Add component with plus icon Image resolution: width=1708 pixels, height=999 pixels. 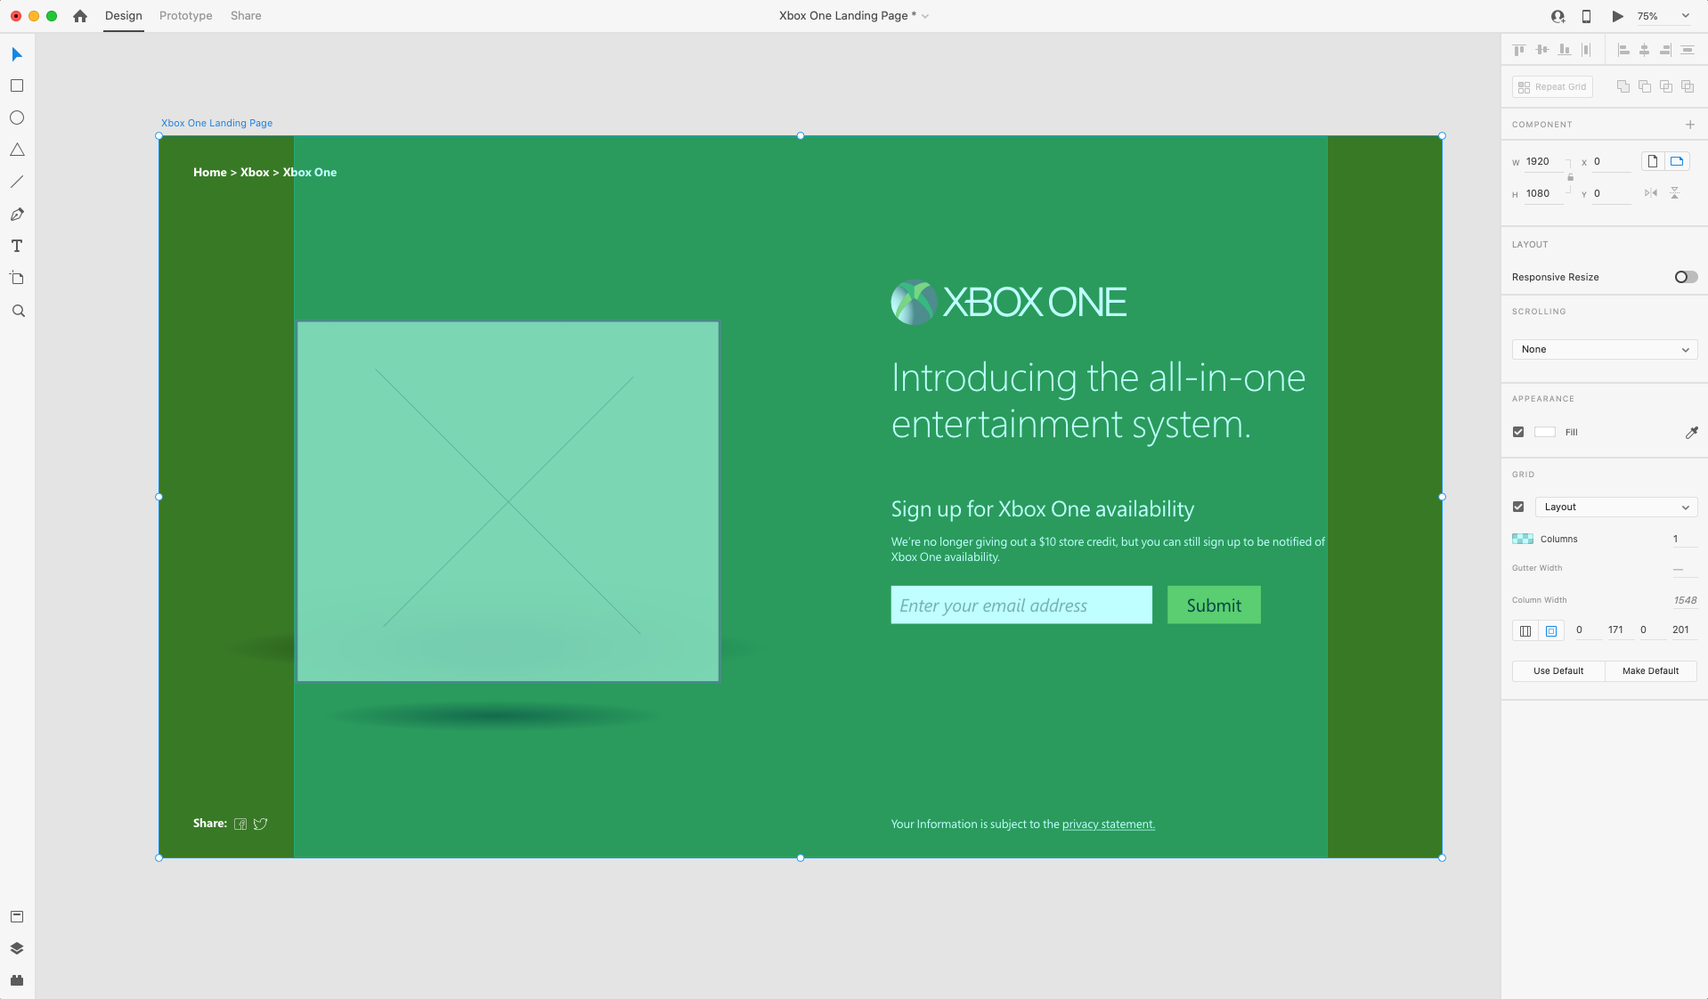(x=1689, y=125)
